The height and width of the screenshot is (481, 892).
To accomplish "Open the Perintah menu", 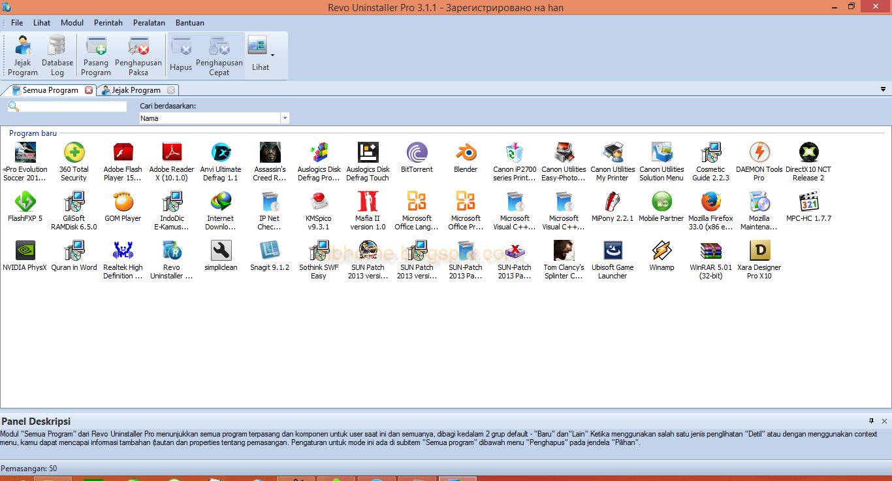I will (108, 23).
